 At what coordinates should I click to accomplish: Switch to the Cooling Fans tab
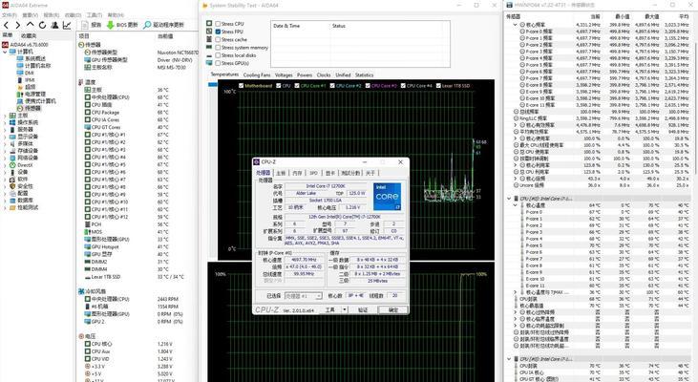[257, 75]
